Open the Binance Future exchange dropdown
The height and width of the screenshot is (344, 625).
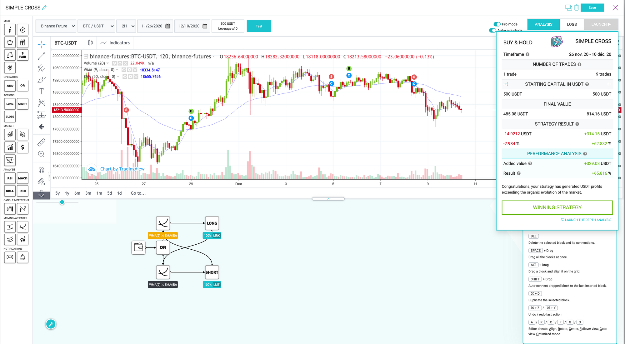56,26
